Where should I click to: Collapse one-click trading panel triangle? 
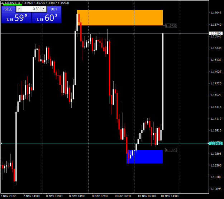click(x=3, y=3)
